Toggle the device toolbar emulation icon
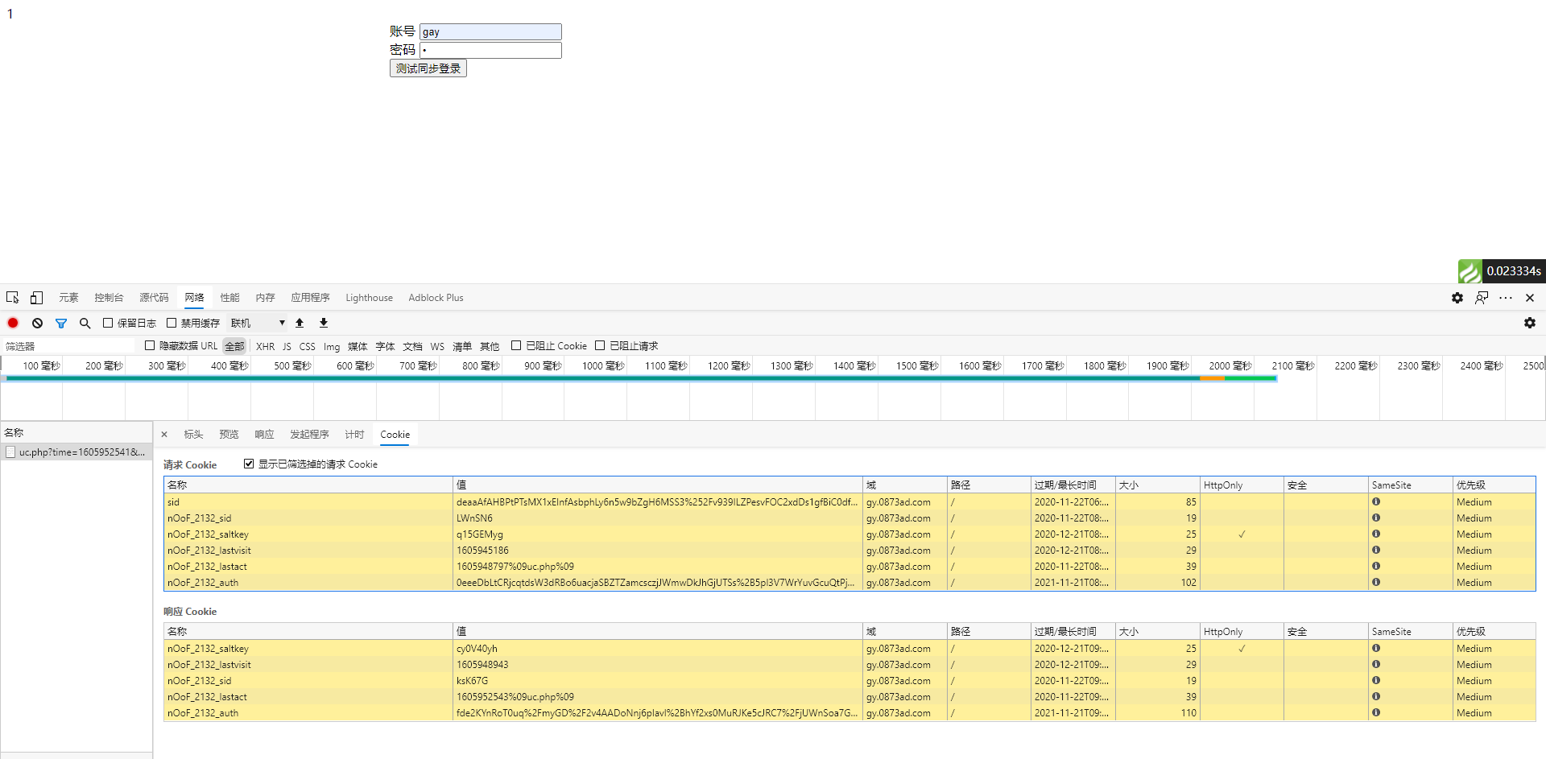Screen dimensions: 1546x759 (x=36, y=297)
